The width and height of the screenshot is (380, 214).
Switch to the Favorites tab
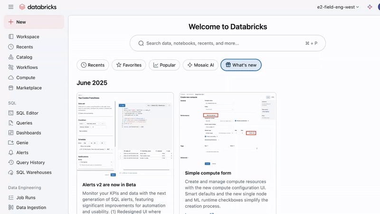point(129,65)
